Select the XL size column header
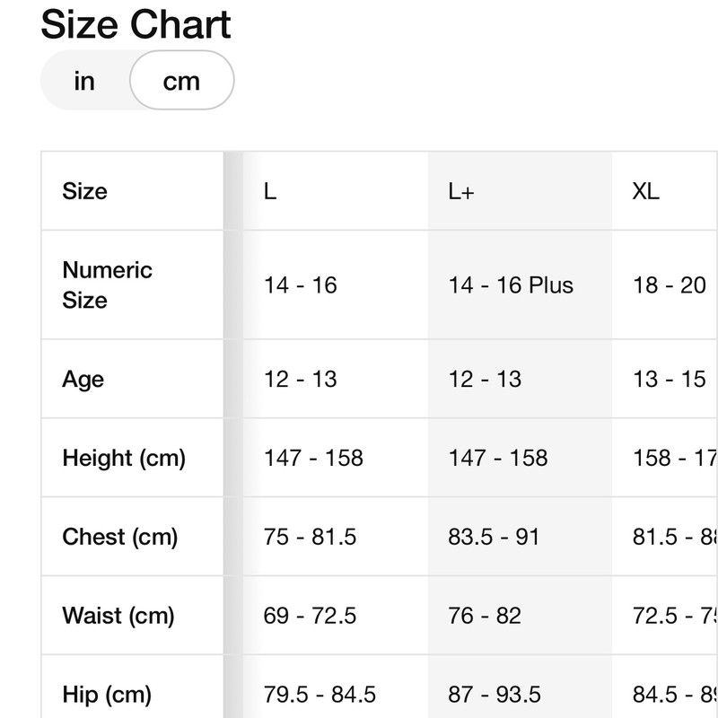The height and width of the screenshot is (718, 718). click(x=646, y=191)
